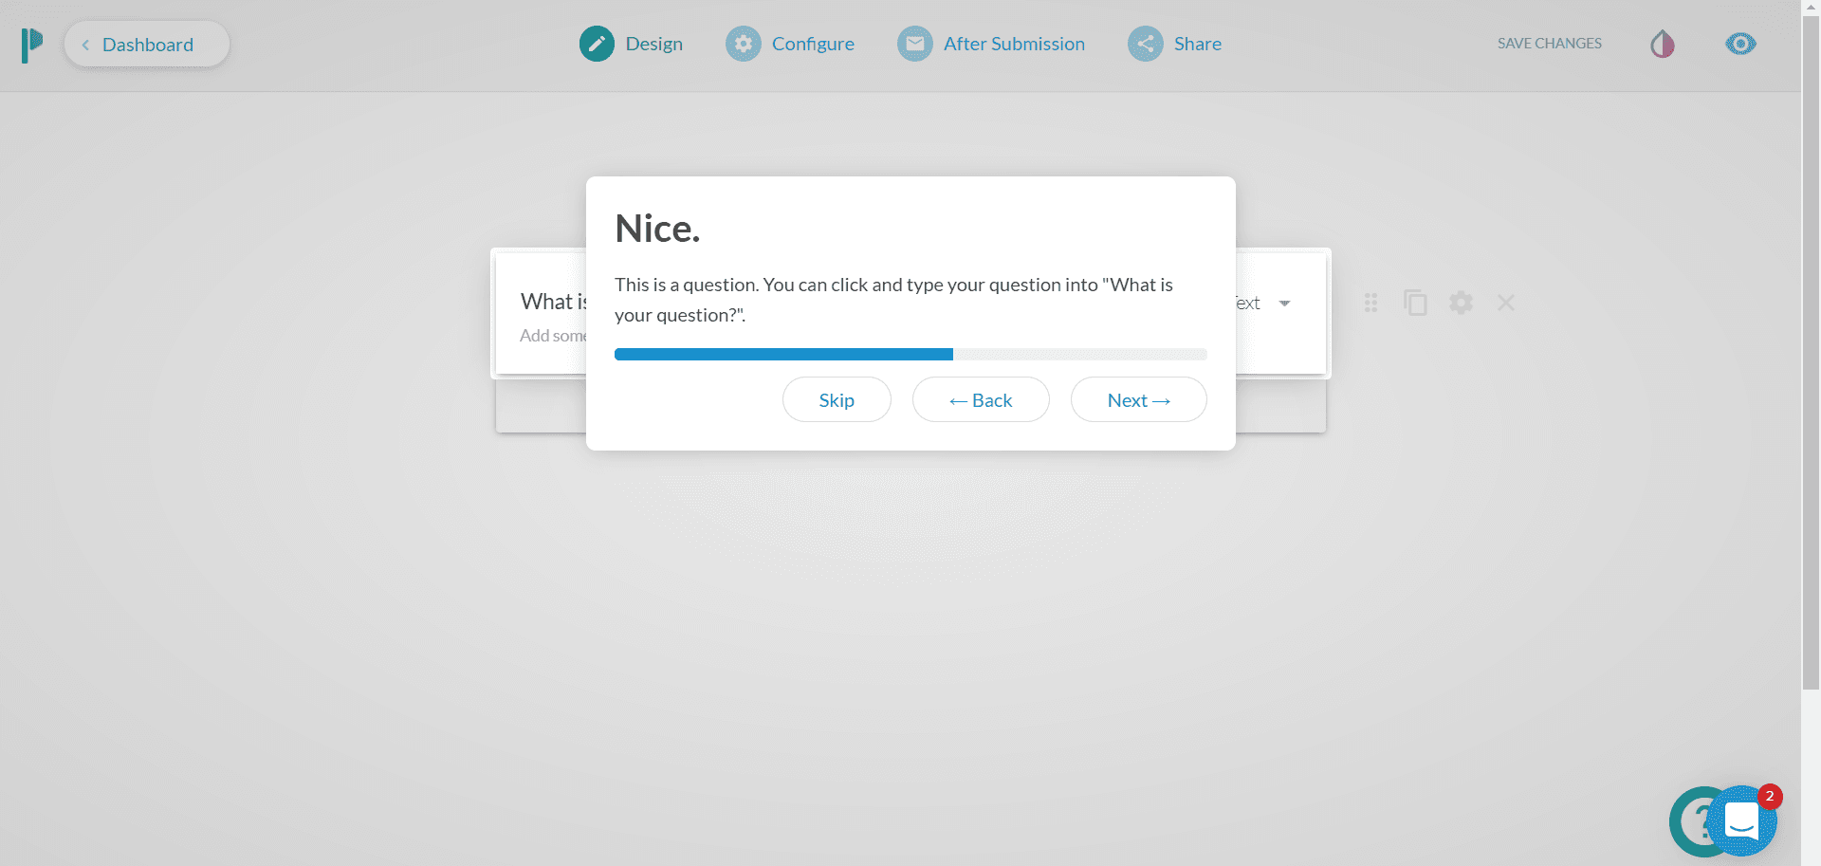Image resolution: width=1821 pixels, height=866 pixels.
Task: Click SAVE CHANGES
Action: pyautogui.click(x=1550, y=44)
